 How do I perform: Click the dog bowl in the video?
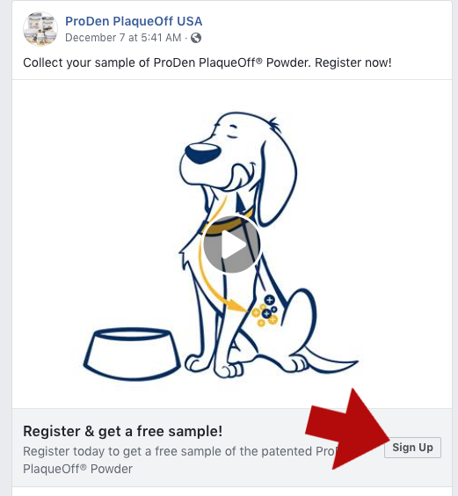[x=132, y=354]
